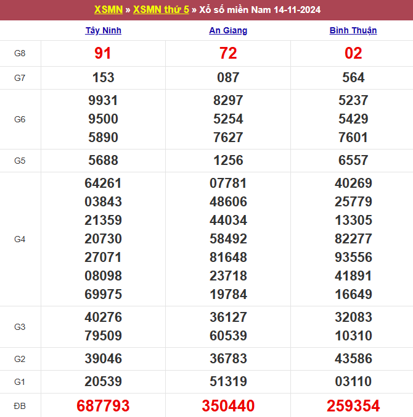
Task: Click G4 number 40269
Action: pos(353,183)
